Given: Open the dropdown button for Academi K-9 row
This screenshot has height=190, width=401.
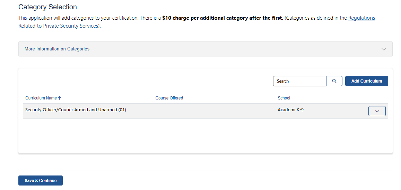Looking at the screenshot, I should point(377,111).
